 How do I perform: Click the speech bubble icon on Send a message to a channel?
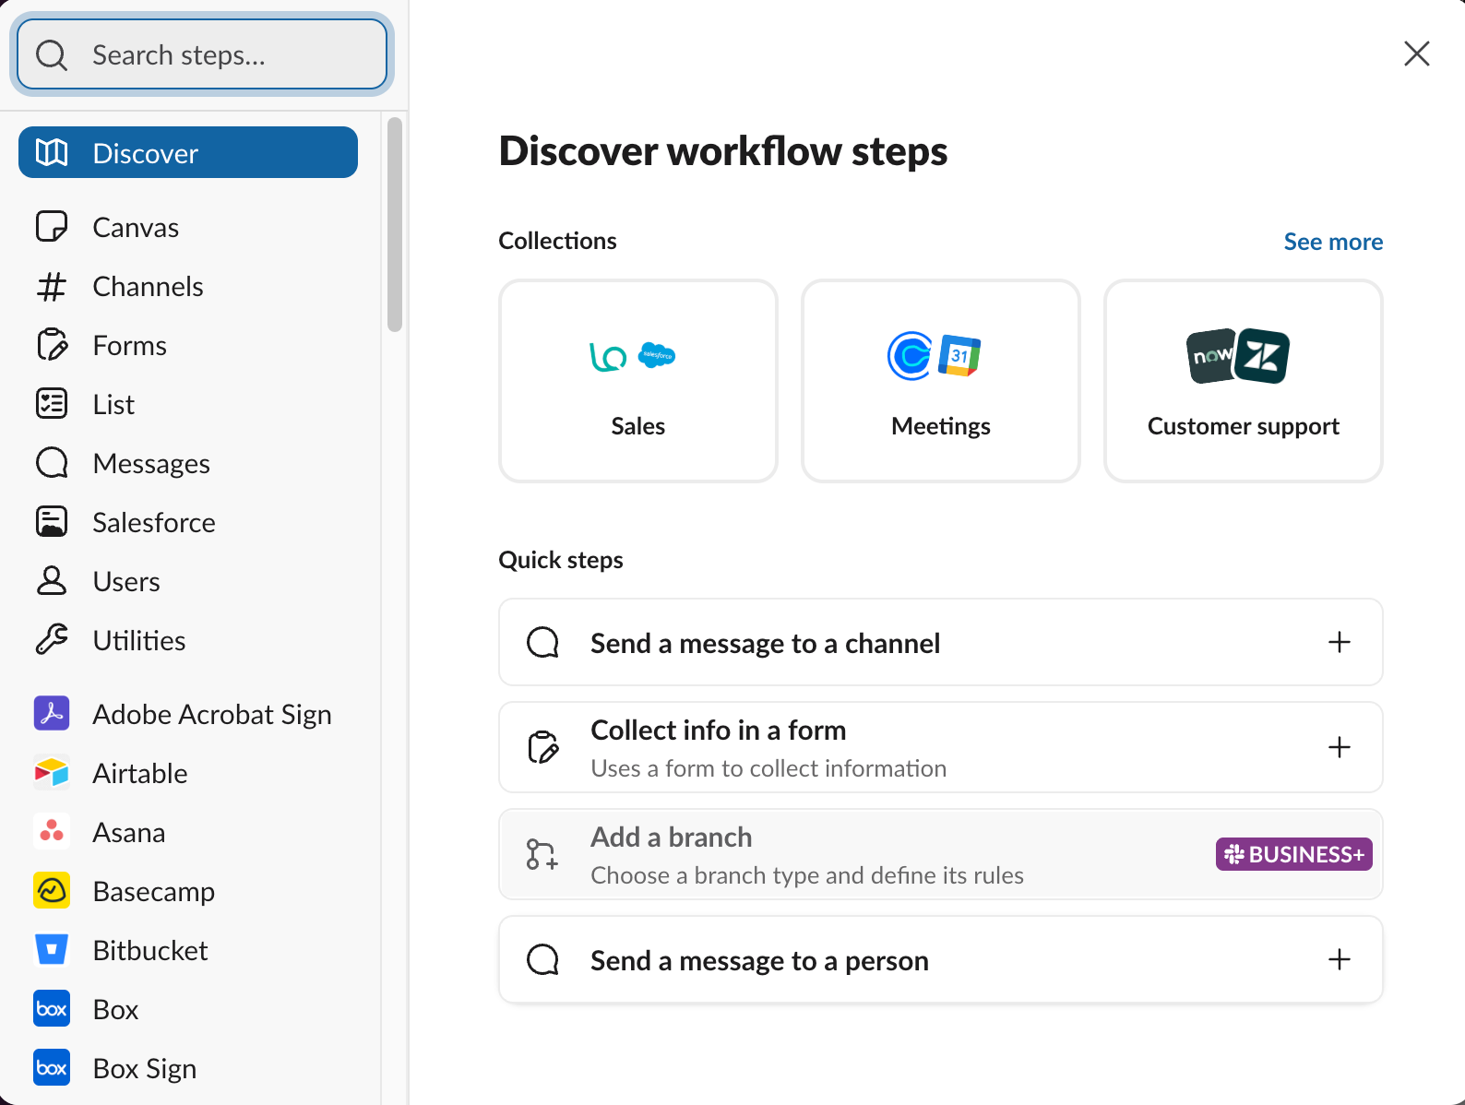pyautogui.click(x=542, y=642)
